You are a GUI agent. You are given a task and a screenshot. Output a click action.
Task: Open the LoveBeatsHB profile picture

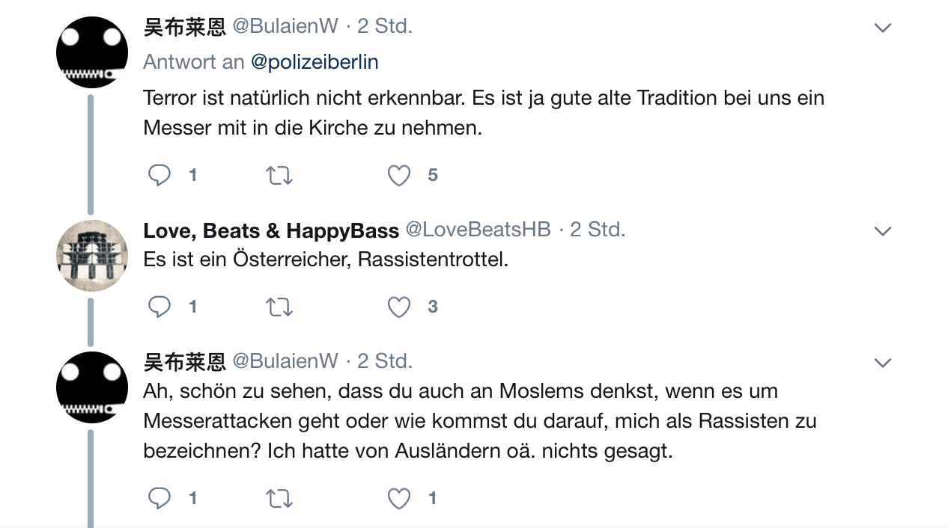[92, 256]
